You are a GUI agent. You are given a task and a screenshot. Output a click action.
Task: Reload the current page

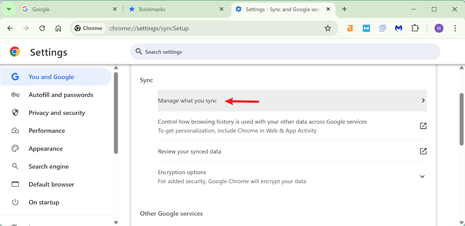click(42, 28)
